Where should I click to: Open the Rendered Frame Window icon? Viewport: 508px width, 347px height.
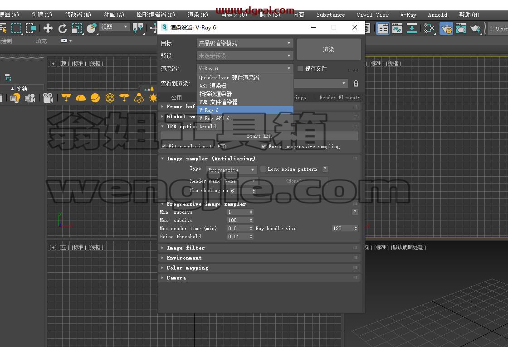[x=461, y=29]
